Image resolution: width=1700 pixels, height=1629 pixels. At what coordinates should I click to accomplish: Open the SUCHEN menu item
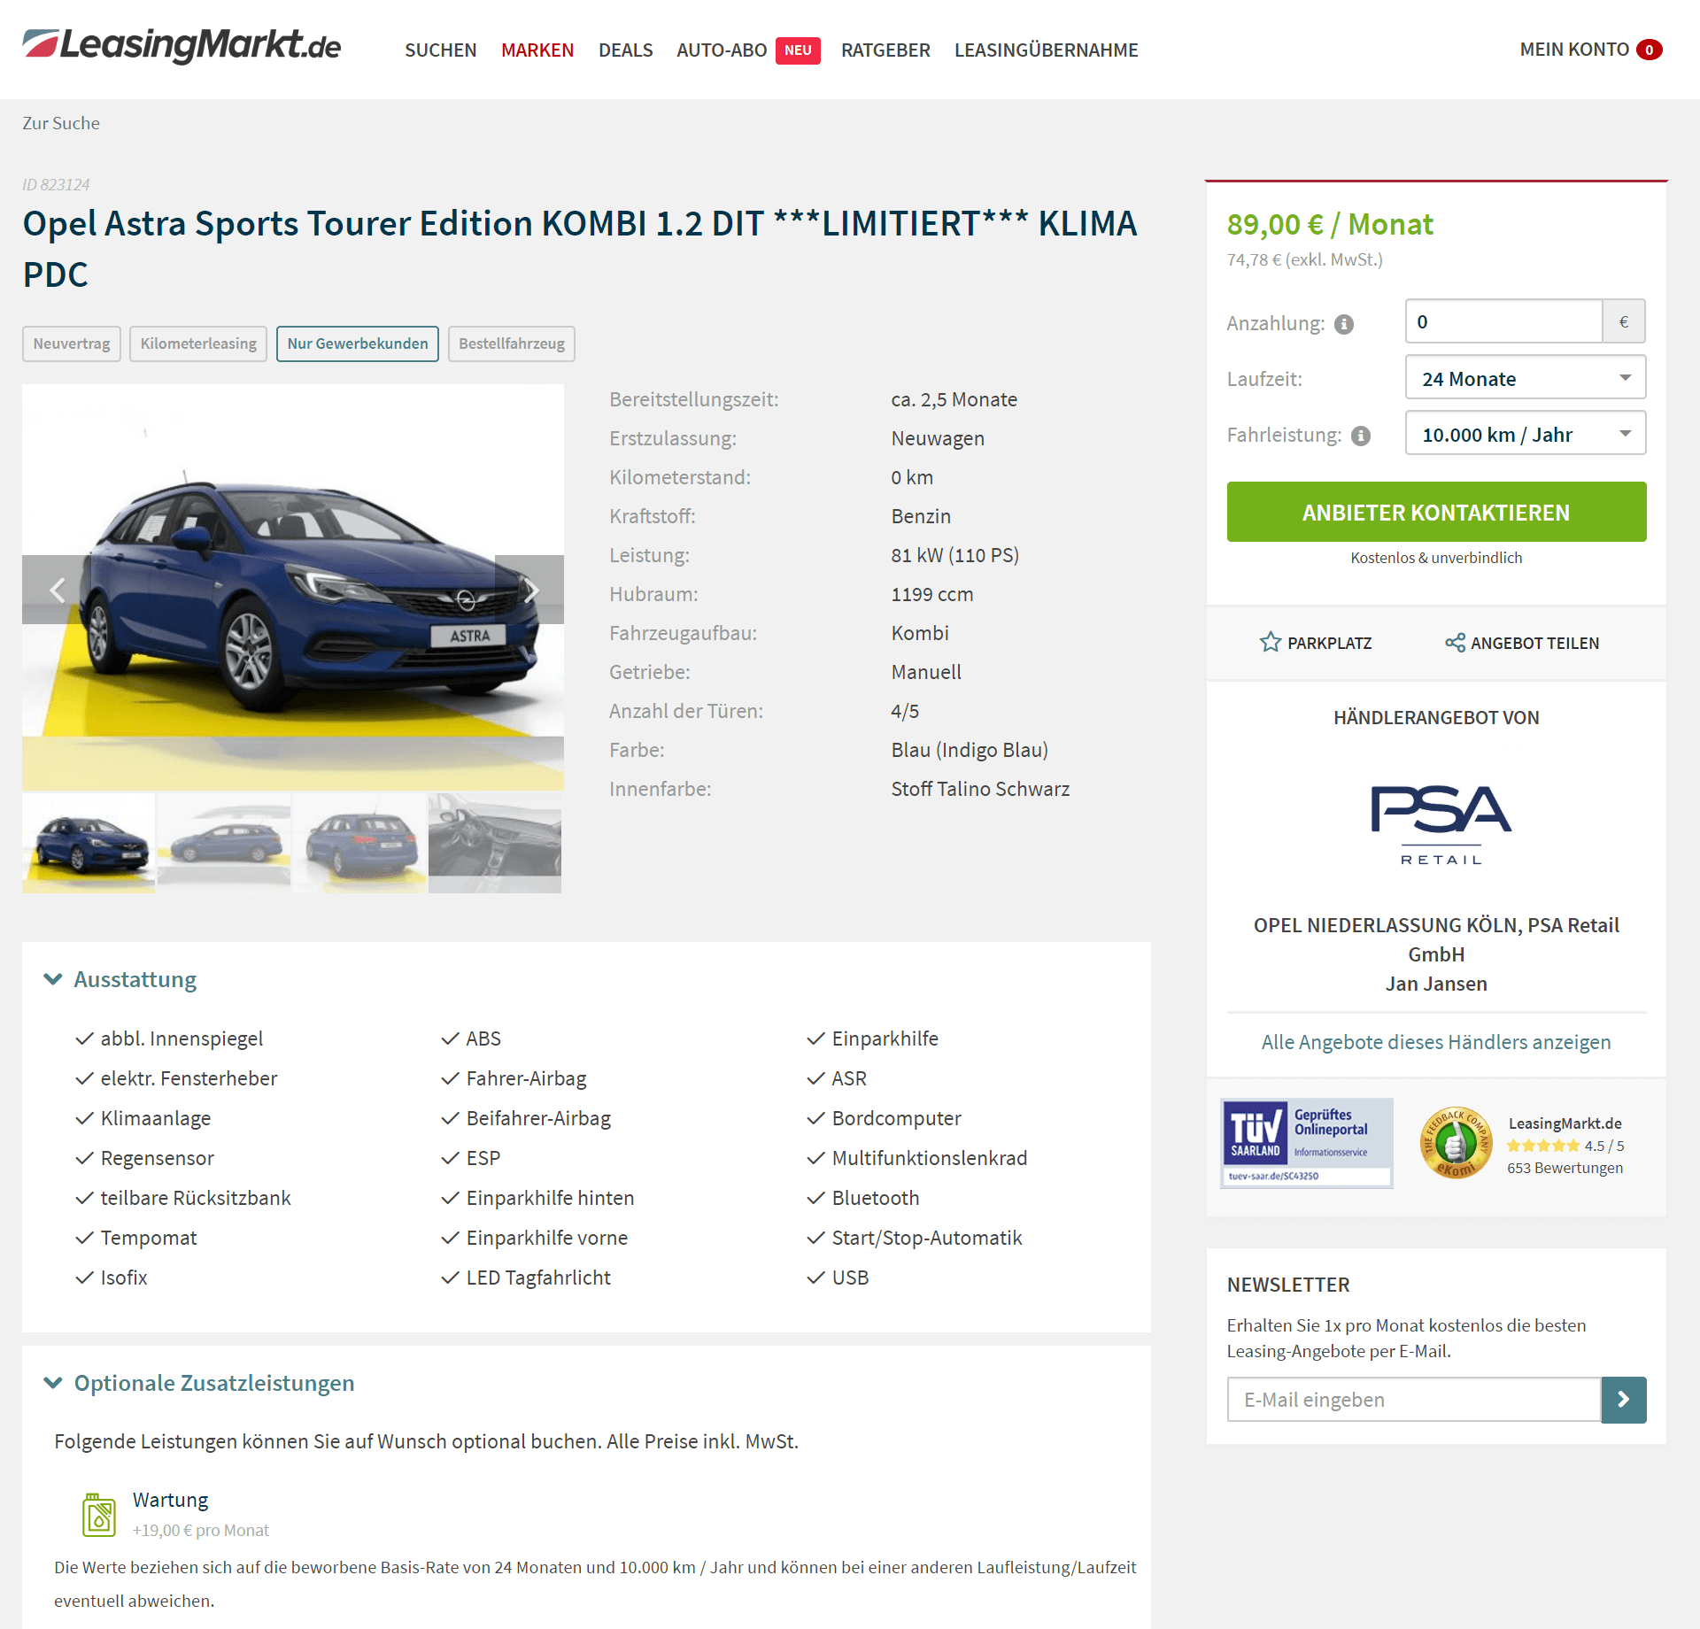pos(440,50)
